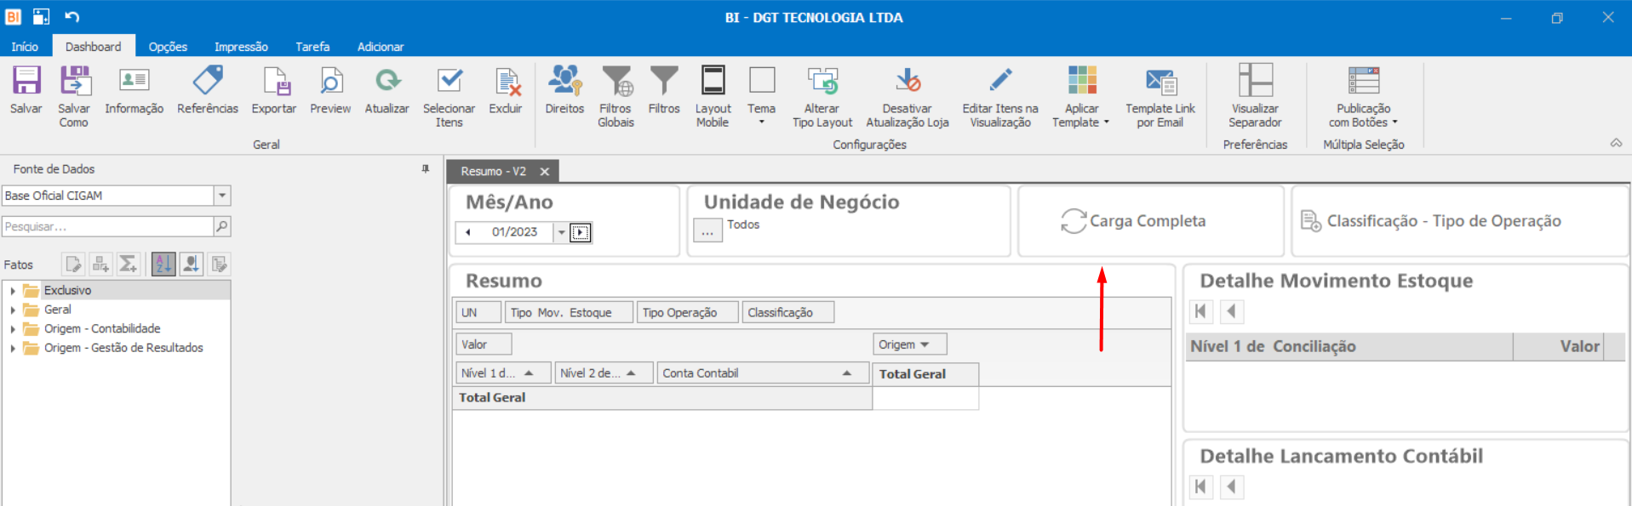Close the Resumo - V2 tab

tap(544, 172)
